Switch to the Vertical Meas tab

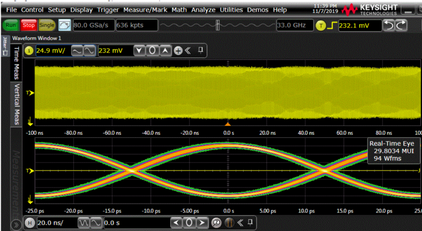16,104
